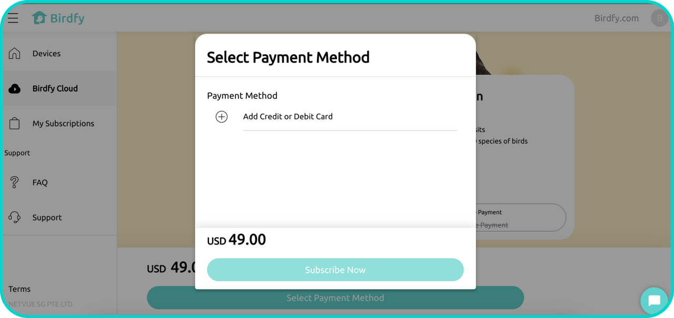Open the hamburger menu icon
This screenshot has height=318, width=674.
13,18
